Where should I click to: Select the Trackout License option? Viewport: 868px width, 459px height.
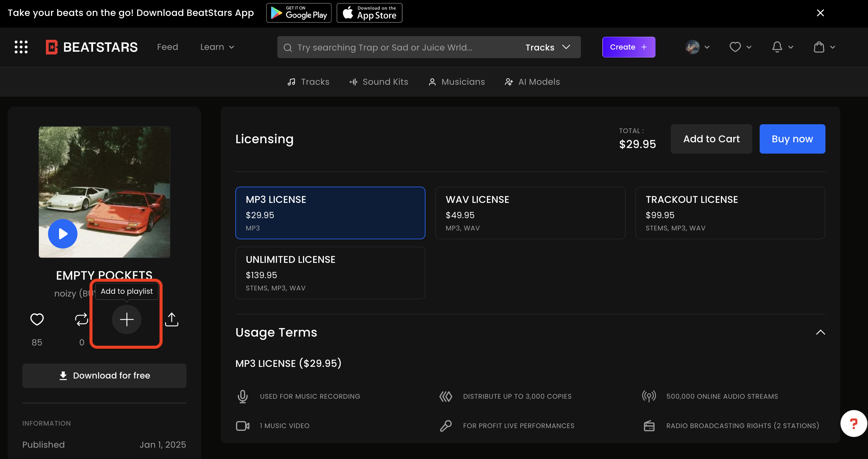730,213
